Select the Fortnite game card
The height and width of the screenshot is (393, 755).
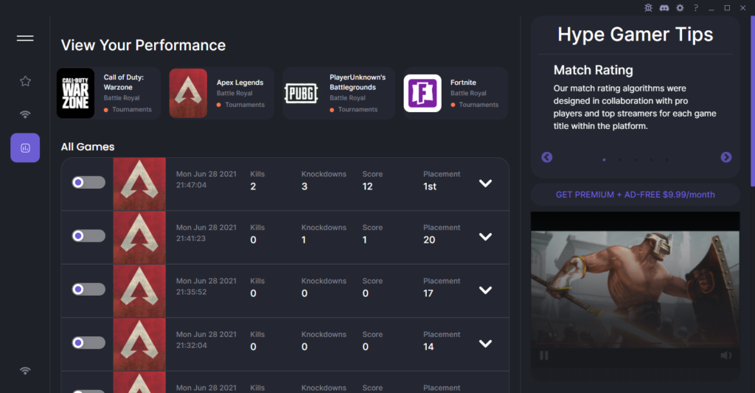click(455, 94)
